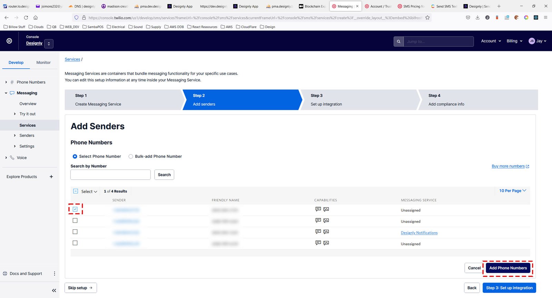552x298 pixels.
Task: Check the fourth phone number row checkbox
Action: (75, 243)
